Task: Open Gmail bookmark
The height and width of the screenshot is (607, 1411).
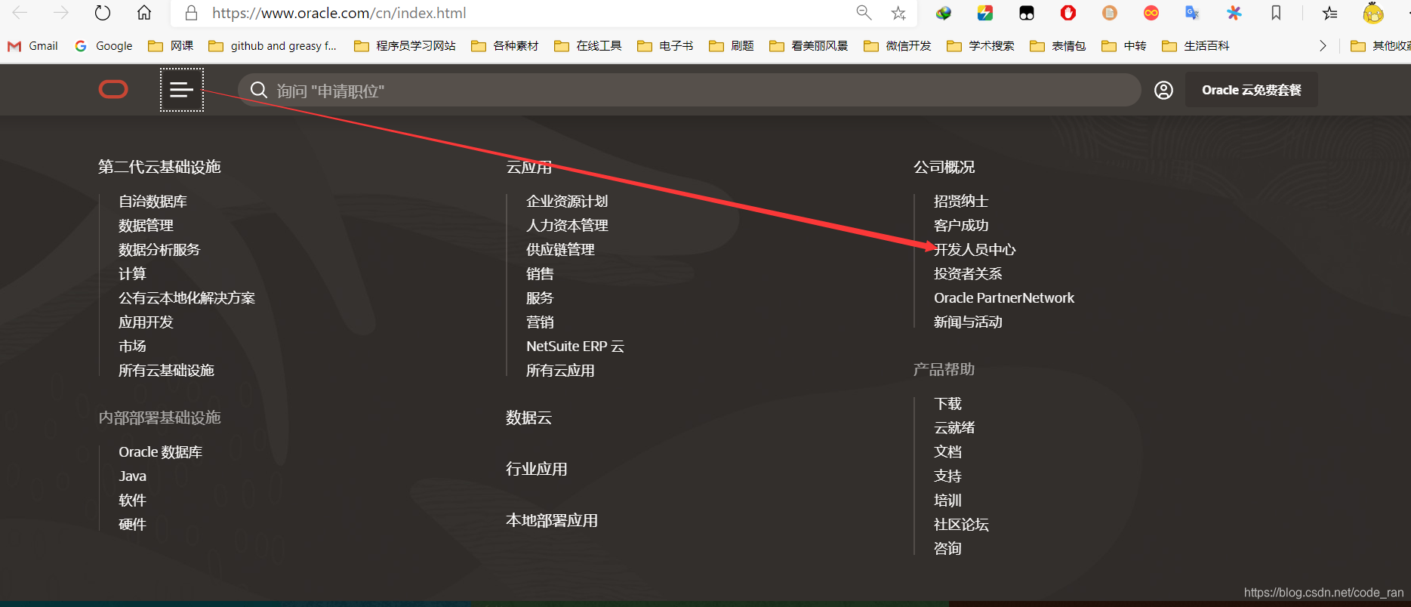Action: pyautogui.click(x=33, y=46)
